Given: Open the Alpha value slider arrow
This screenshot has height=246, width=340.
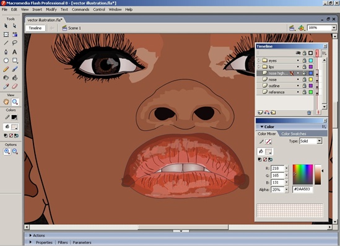Looking at the screenshot, I should [287, 190].
